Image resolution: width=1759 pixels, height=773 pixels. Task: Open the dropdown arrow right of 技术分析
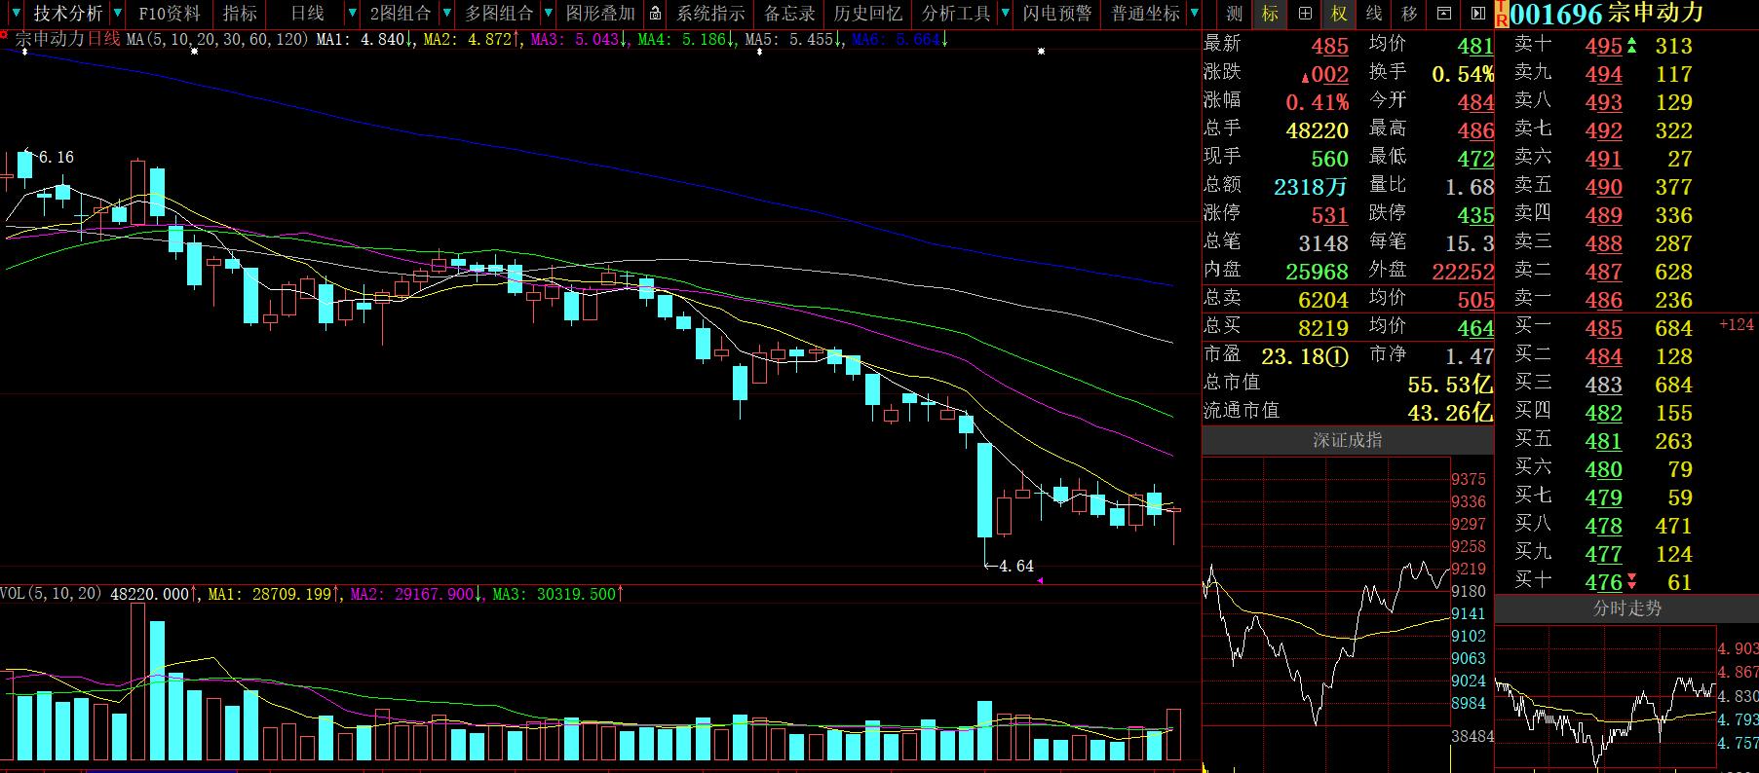pyautogui.click(x=117, y=14)
